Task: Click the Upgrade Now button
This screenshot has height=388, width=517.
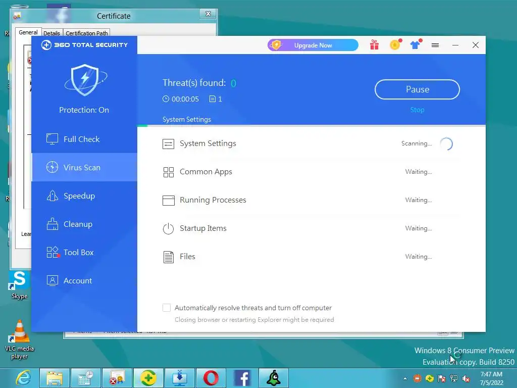Action: coord(313,45)
